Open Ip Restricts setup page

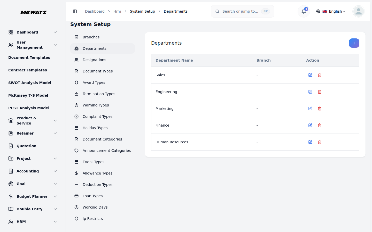(103, 219)
